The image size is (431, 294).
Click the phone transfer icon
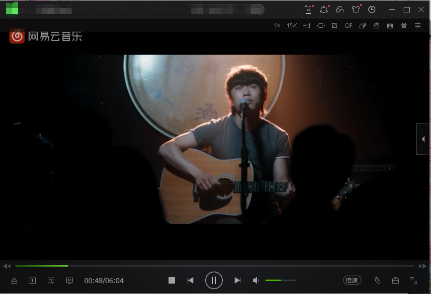pos(308,9)
